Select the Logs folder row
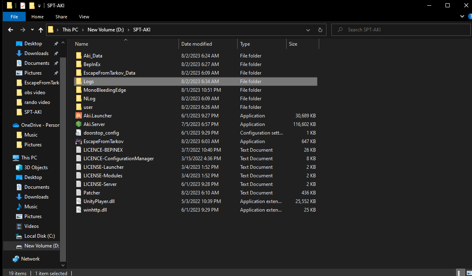Image resolution: width=472 pixels, height=276 pixels. 195,81
